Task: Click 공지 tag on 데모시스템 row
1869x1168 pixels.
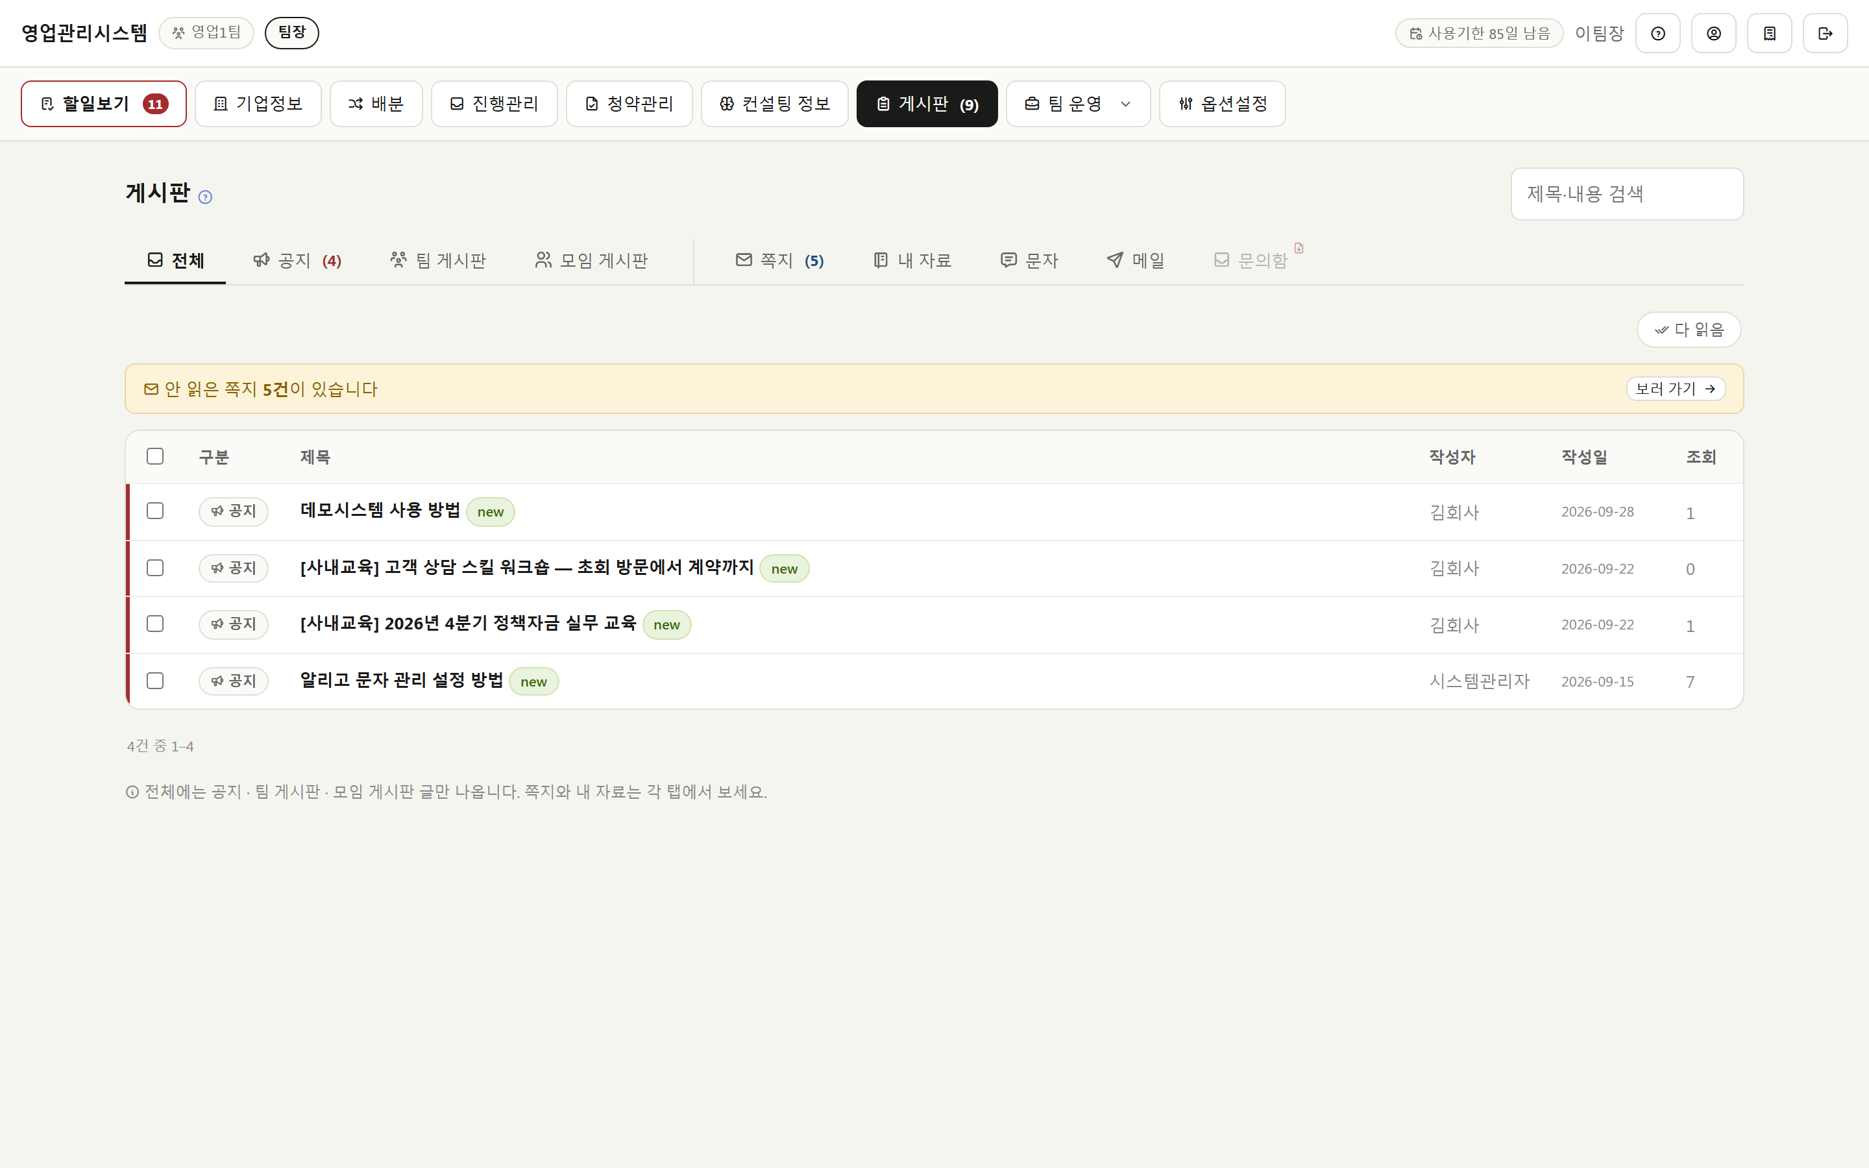Action: click(233, 511)
